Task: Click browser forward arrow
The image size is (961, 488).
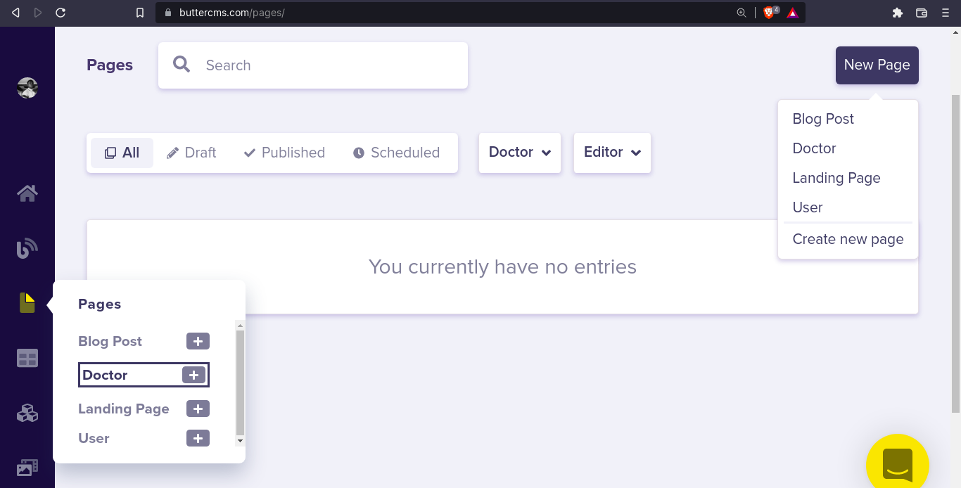Action: coord(38,13)
